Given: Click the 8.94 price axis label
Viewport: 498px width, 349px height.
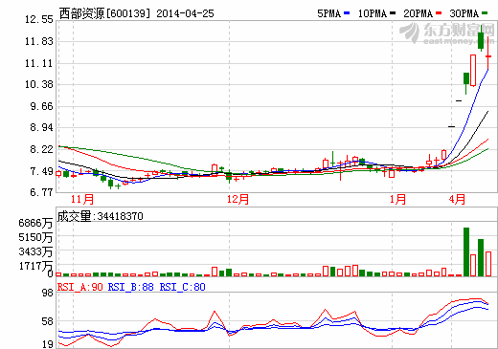Looking at the screenshot, I should 41,127.
